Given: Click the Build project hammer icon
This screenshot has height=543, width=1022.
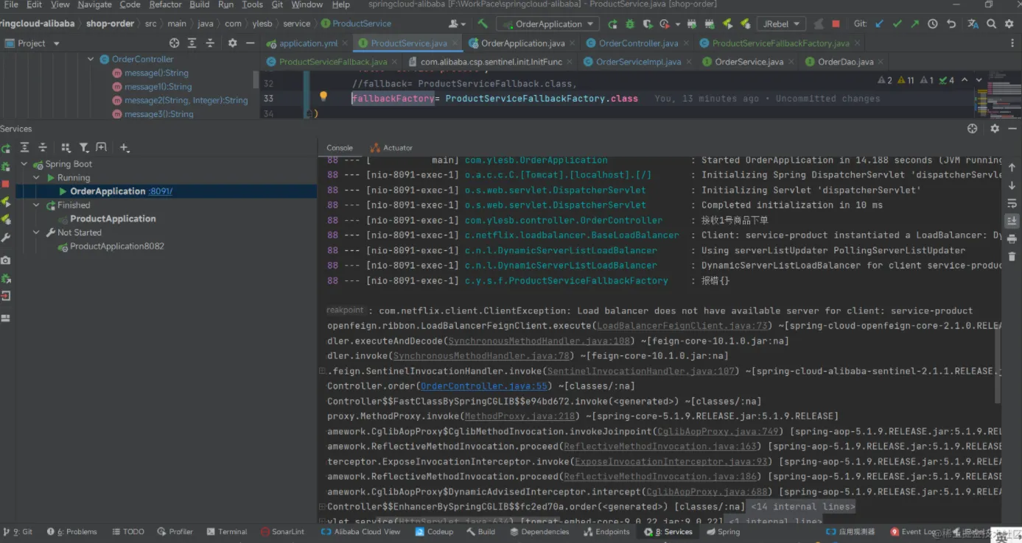Looking at the screenshot, I should [x=483, y=24].
